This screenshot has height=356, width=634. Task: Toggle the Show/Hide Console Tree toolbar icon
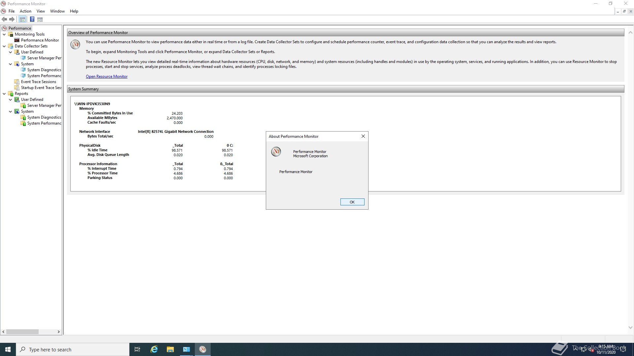[22, 19]
